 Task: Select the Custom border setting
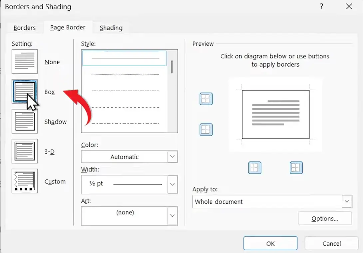coord(25,181)
